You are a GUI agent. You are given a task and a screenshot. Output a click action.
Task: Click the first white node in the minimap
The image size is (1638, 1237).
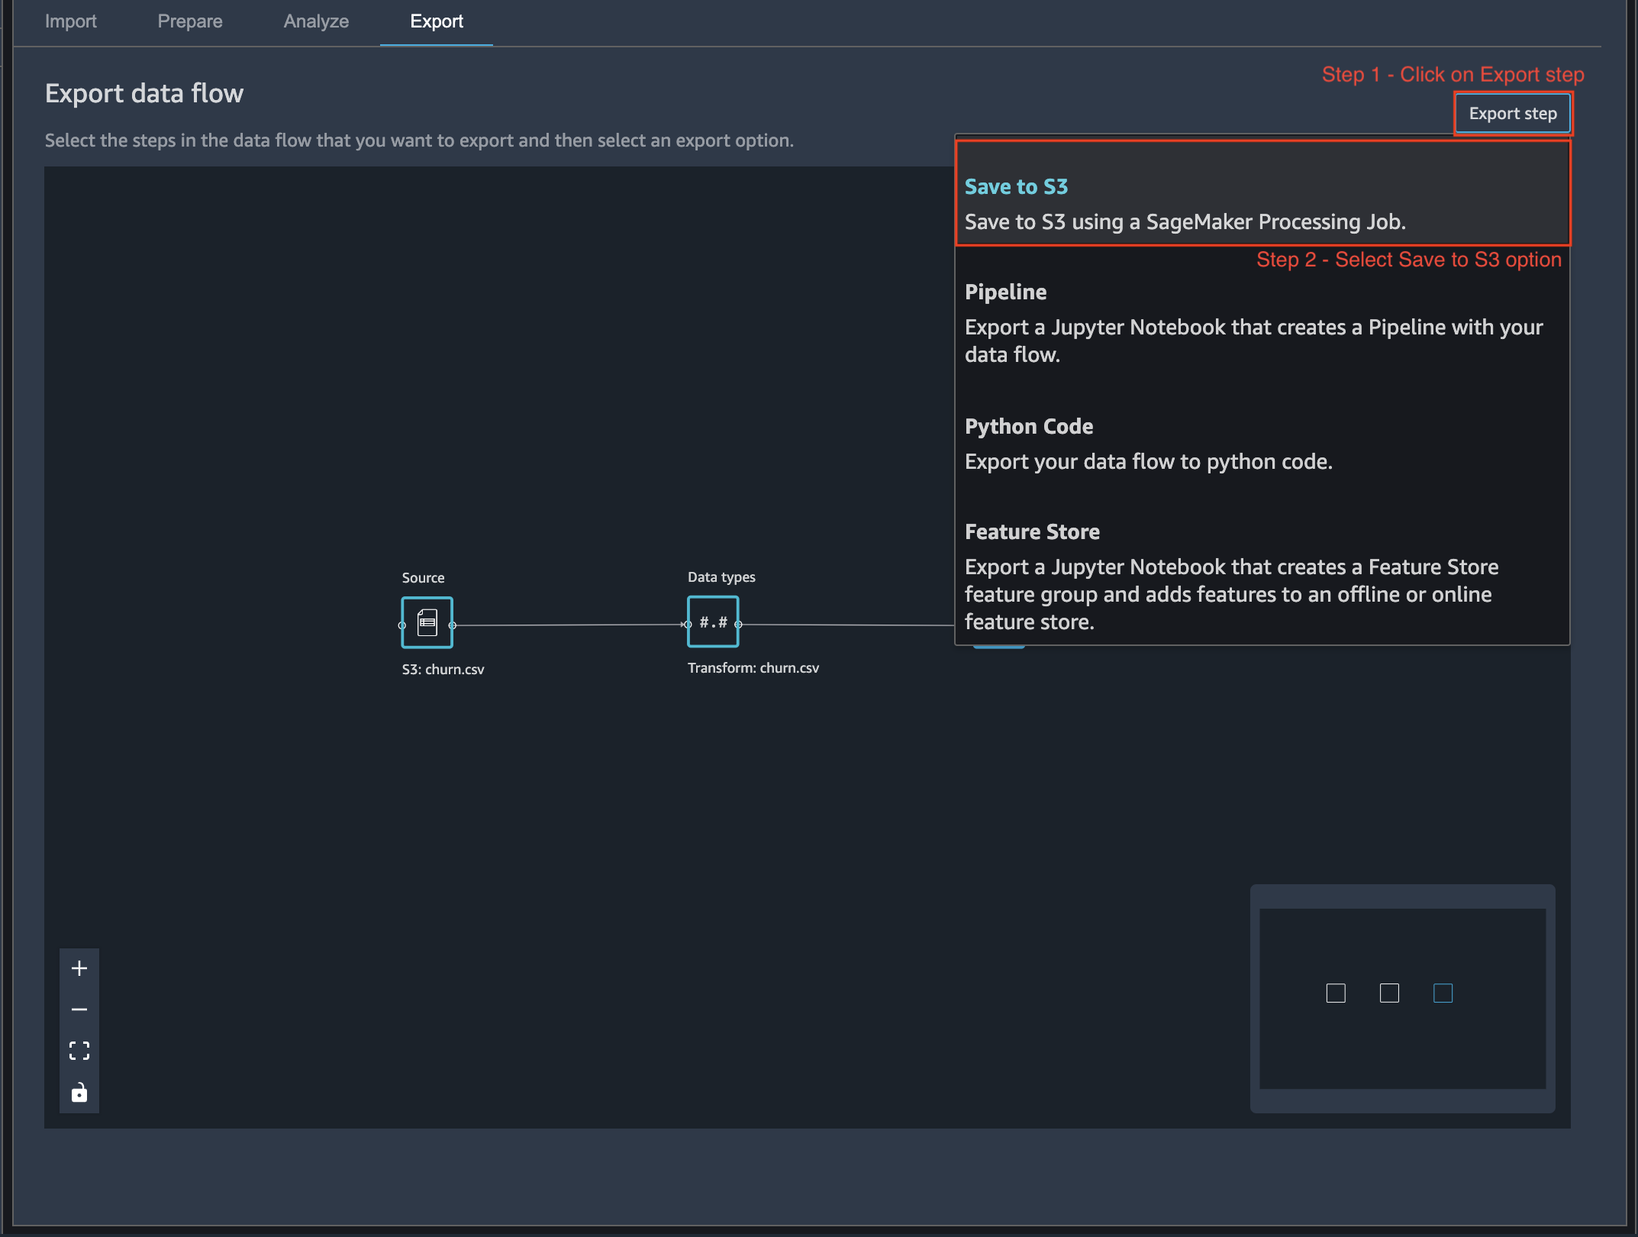click(x=1336, y=993)
